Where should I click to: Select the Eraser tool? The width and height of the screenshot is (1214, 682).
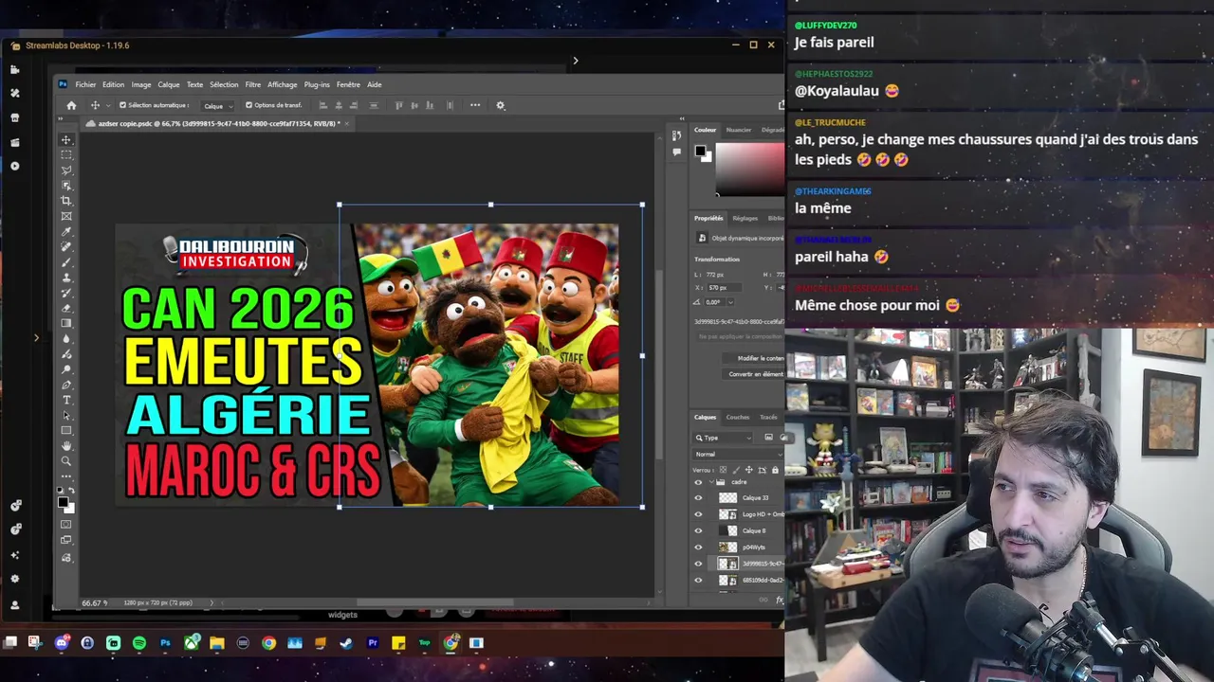point(66,308)
